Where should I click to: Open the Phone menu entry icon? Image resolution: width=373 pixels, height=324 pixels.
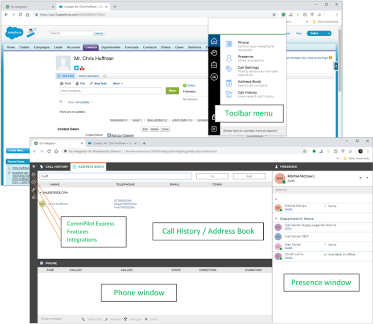[x=229, y=44]
